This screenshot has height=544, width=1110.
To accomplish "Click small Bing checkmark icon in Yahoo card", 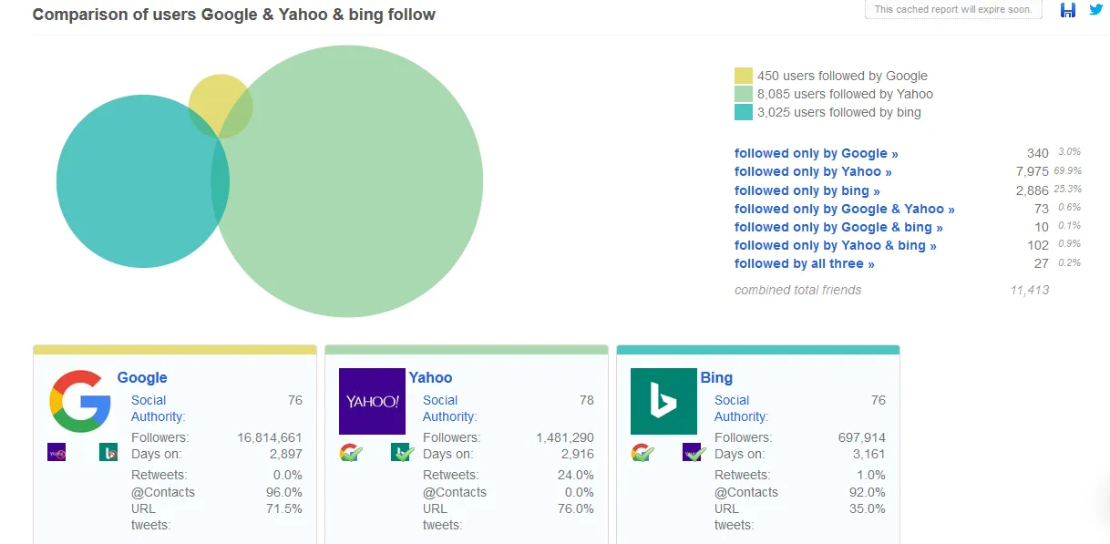I will [403, 452].
